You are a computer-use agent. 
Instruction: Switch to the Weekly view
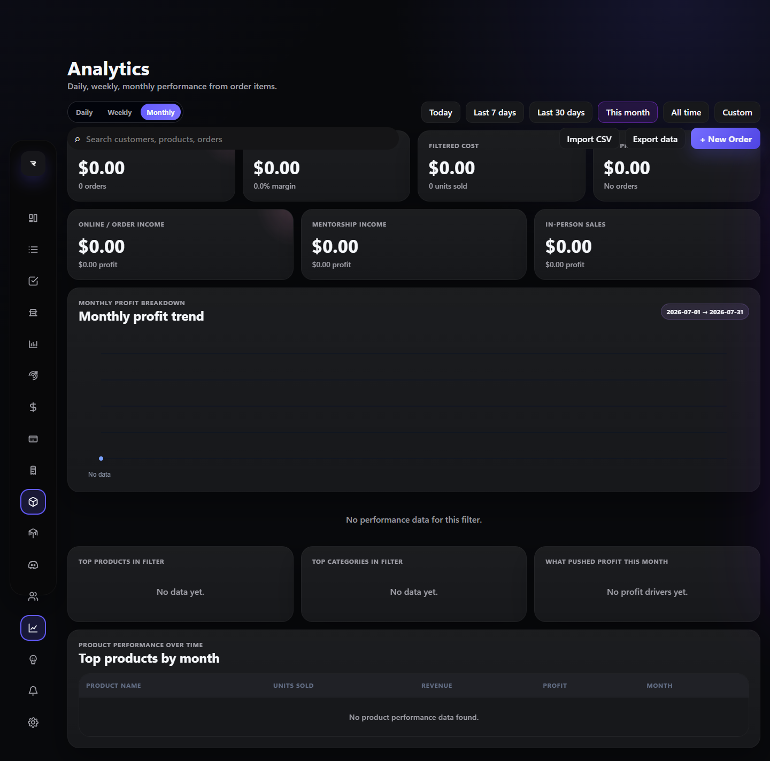point(120,112)
